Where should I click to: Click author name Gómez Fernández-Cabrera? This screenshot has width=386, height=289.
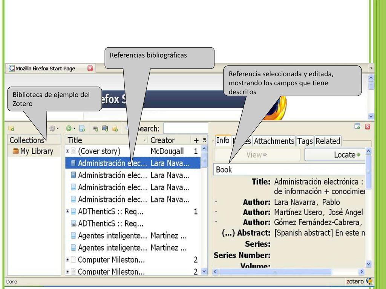(318, 222)
